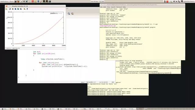Open the sebastian user menu in the top panel
195x110 pixels.
[x=189, y=1]
